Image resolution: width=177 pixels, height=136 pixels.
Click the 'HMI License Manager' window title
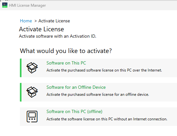tap(28, 5)
